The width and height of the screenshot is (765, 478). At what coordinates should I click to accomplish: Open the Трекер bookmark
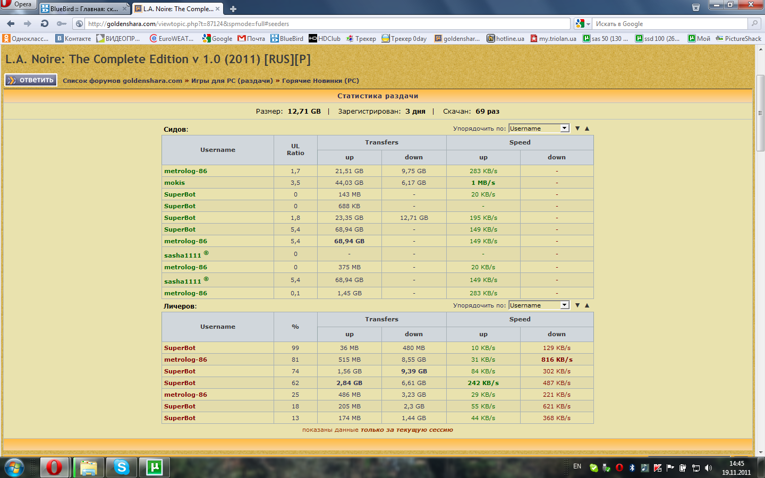tap(361, 38)
